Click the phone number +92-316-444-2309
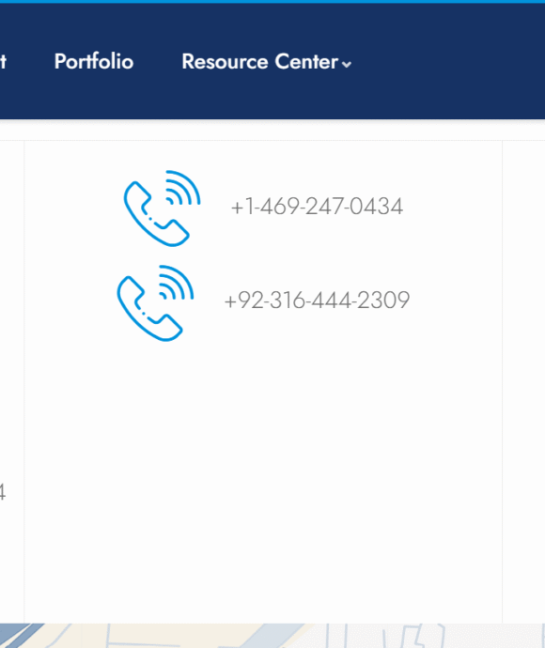 317,300
